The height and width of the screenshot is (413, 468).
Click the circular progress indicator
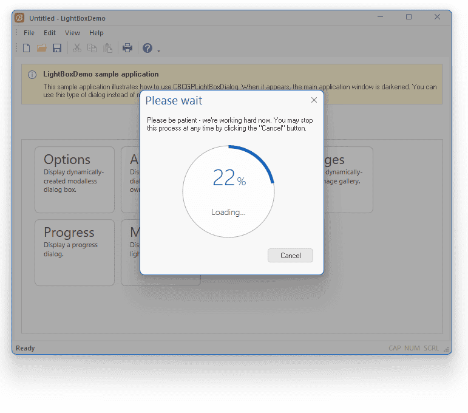click(x=229, y=191)
